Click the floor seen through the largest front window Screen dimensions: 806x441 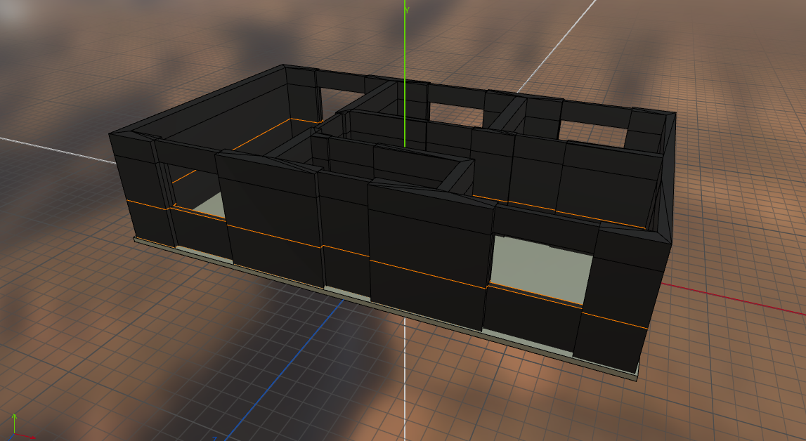[541, 270]
